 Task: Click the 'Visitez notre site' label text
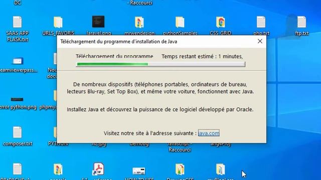pos(150,133)
